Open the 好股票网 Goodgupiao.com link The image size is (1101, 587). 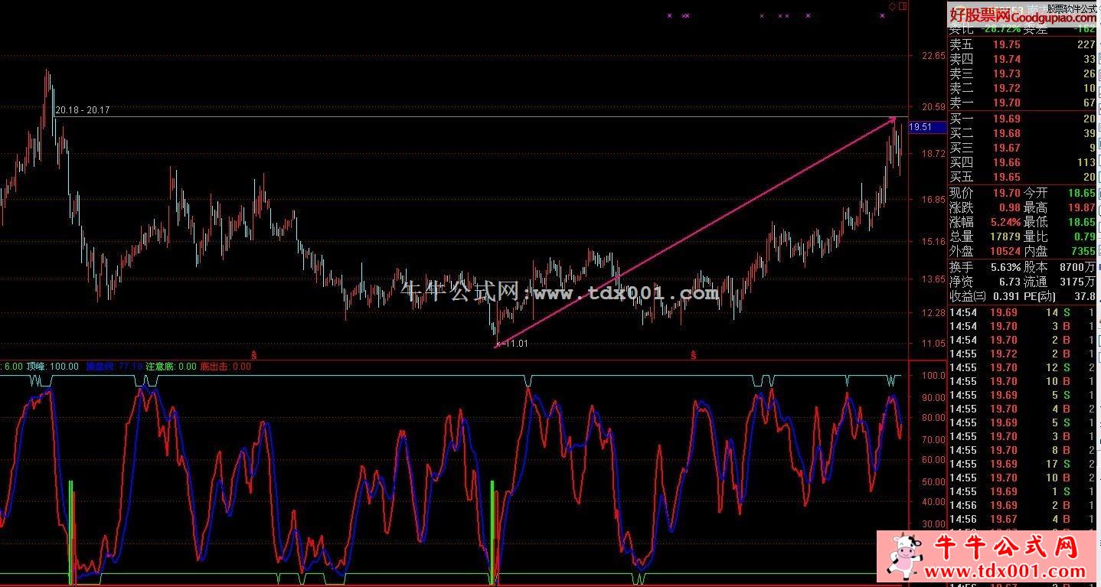pos(1022,15)
